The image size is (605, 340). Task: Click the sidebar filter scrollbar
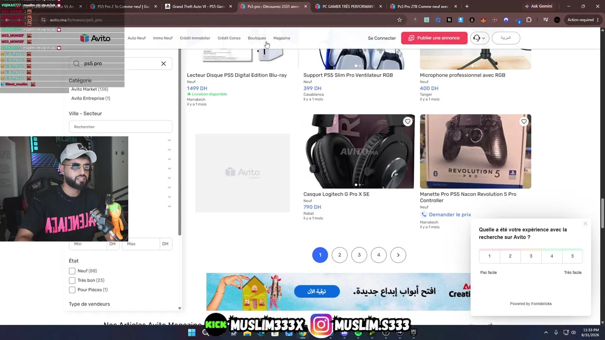pyautogui.click(x=180, y=142)
